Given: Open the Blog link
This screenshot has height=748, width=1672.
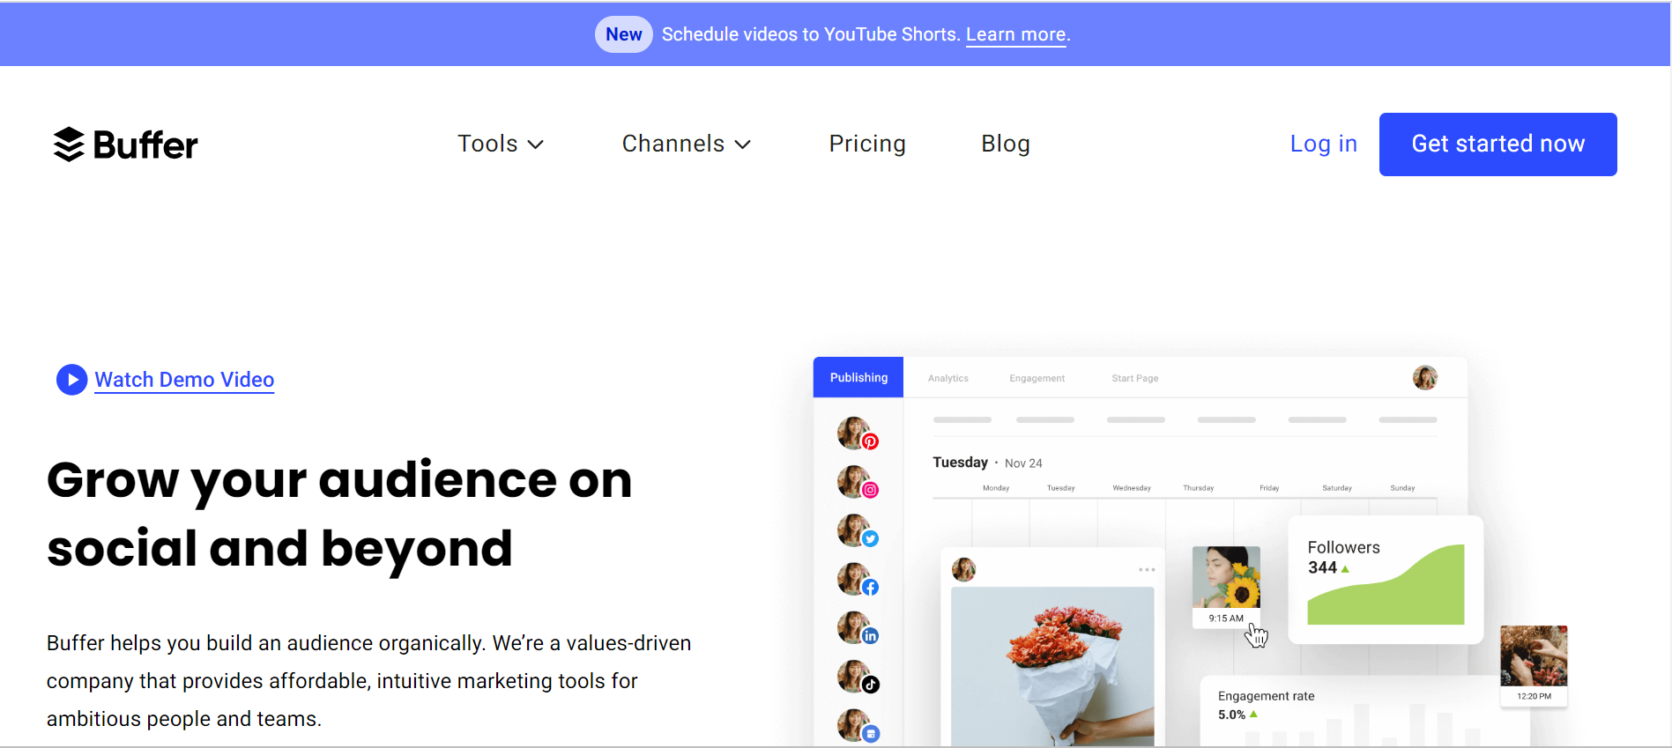Looking at the screenshot, I should click(1006, 144).
